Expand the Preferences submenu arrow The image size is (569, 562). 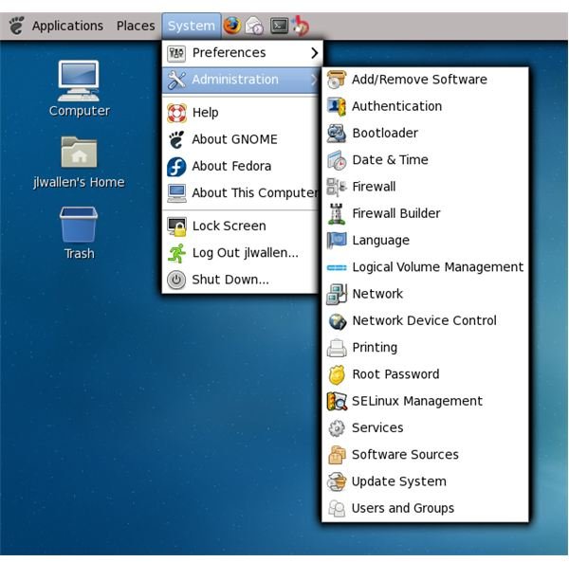click(314, 53)
